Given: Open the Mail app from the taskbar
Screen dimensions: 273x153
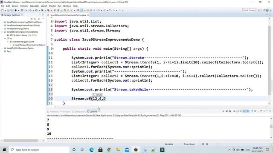Looking at the screenshot, I should click(x=127, y=150).
